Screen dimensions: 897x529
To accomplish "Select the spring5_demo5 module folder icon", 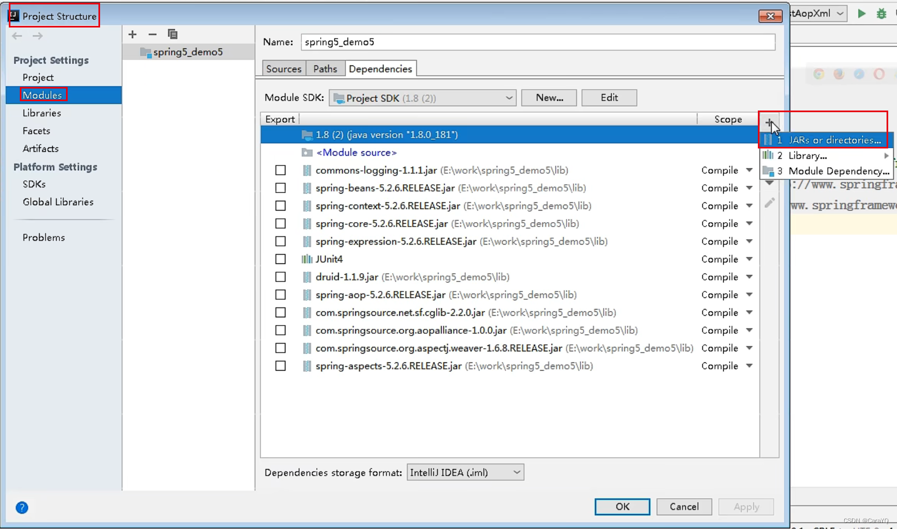I will click(146, 52).
